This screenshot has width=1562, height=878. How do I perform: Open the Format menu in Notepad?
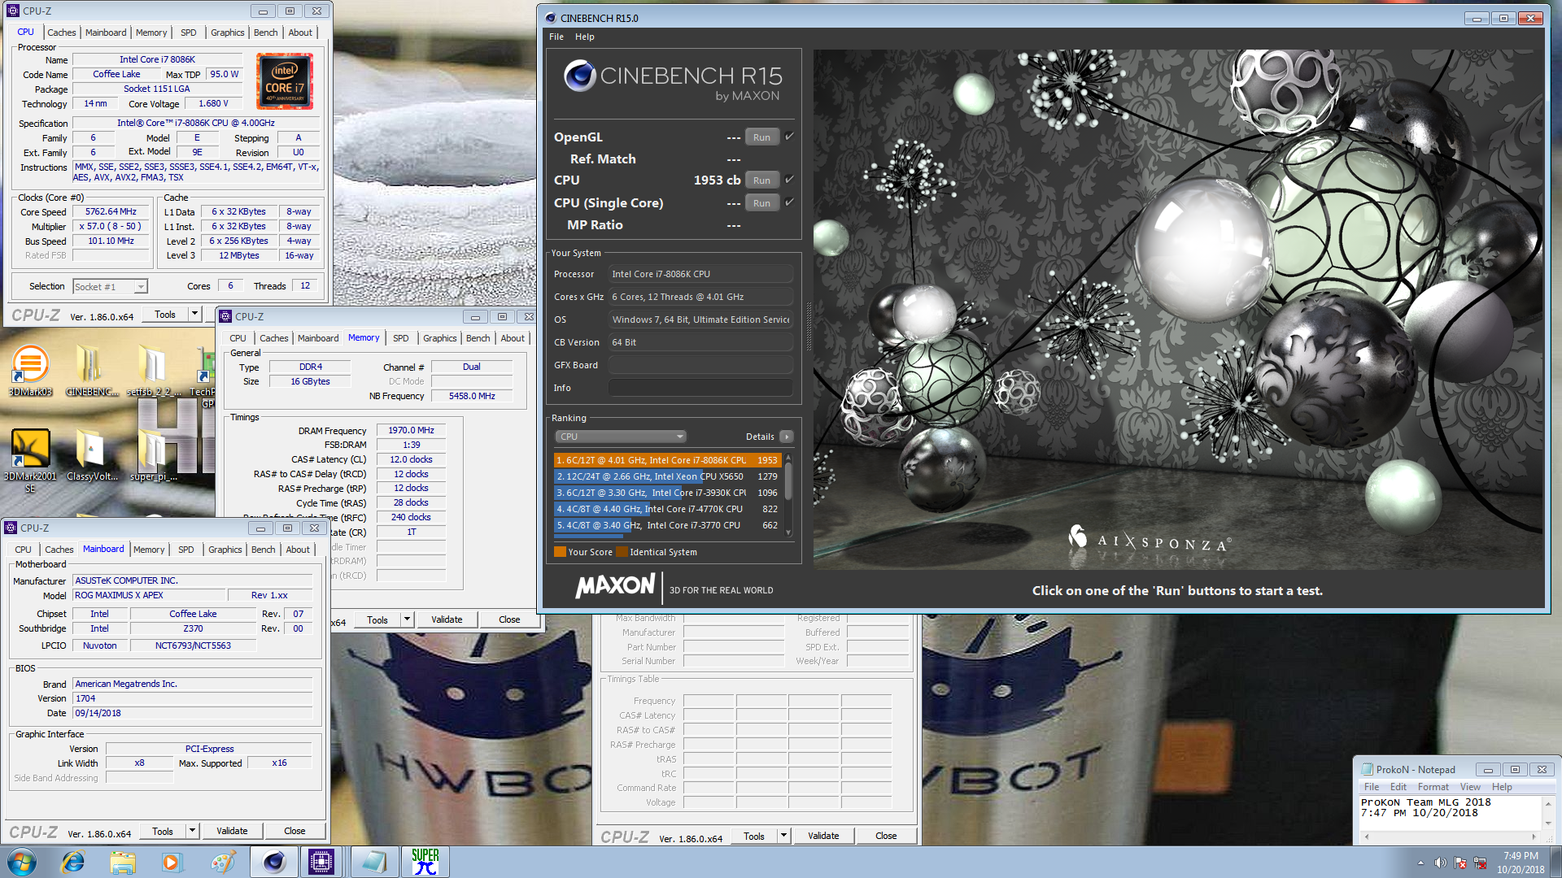click(x=1433, y=787)
